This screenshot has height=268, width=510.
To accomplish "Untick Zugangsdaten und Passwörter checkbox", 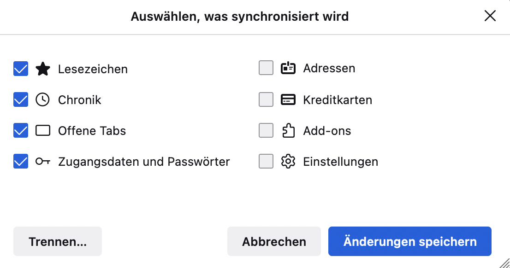I will [x=21, y=162].
